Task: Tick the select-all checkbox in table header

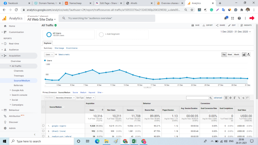Action: point(43,107)
